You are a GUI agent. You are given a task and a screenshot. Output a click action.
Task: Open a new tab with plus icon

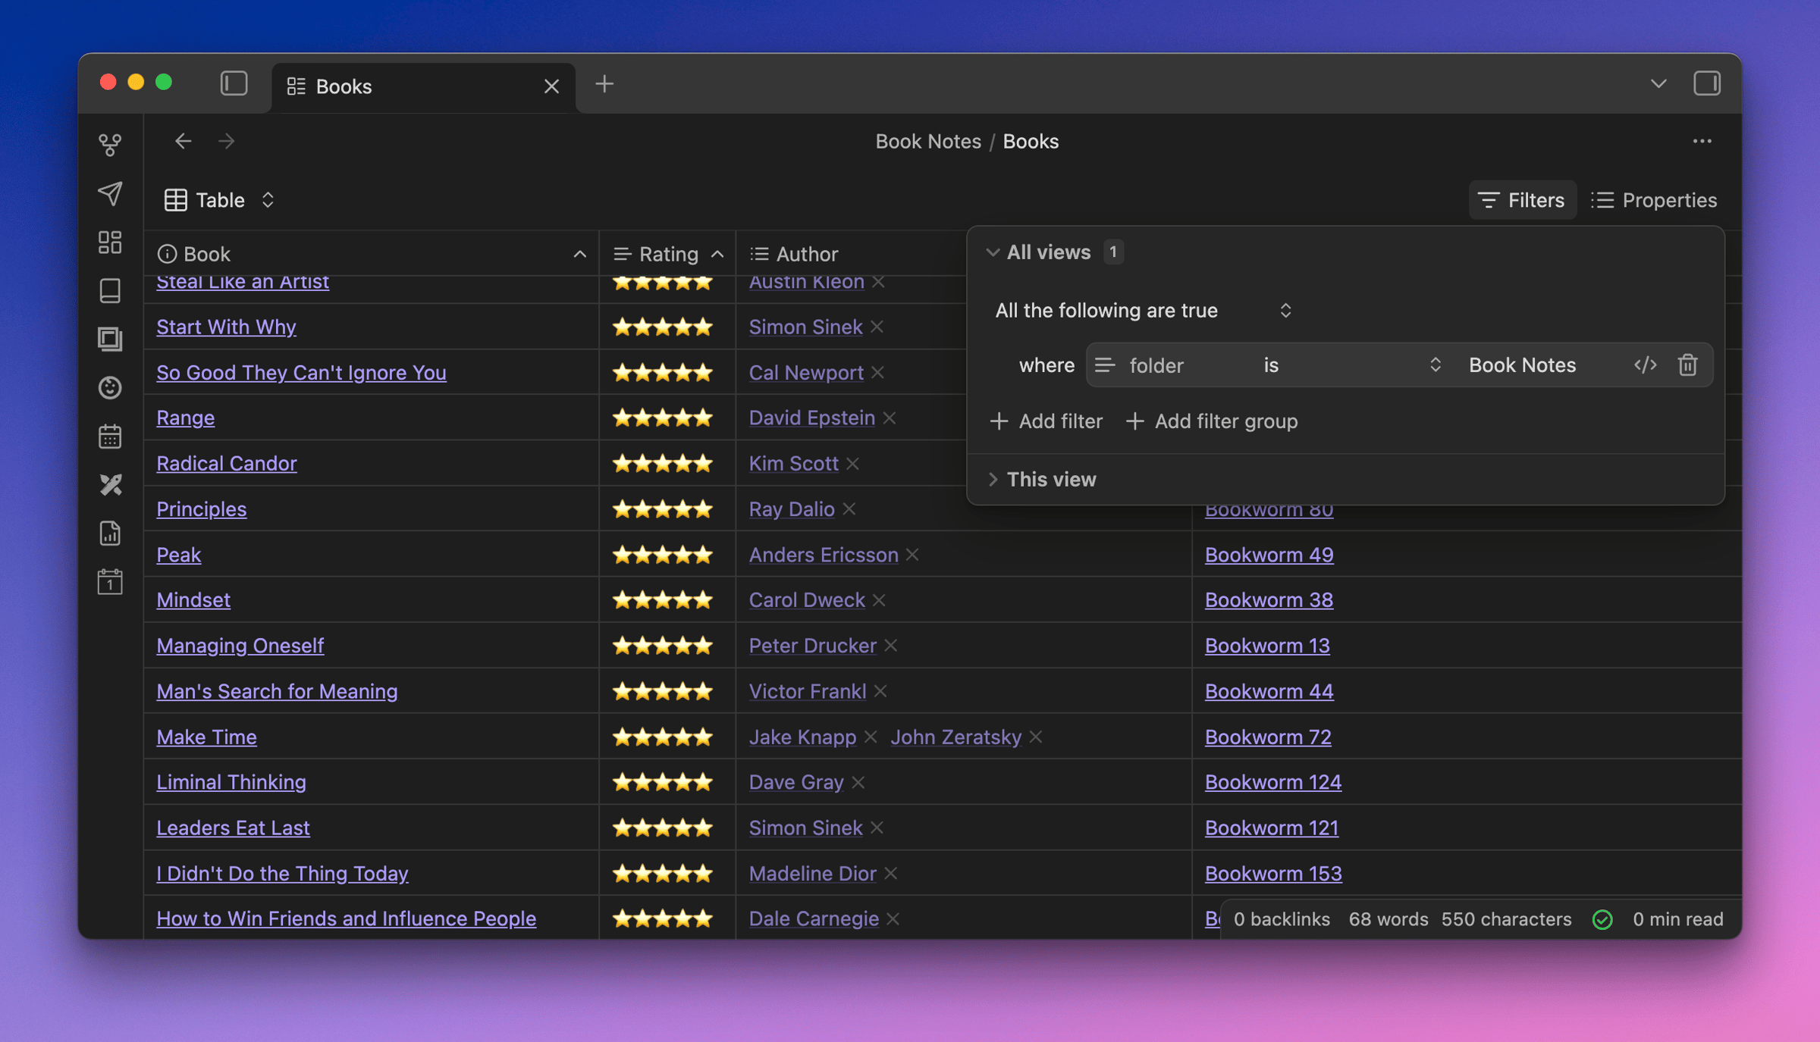[604, 83]
